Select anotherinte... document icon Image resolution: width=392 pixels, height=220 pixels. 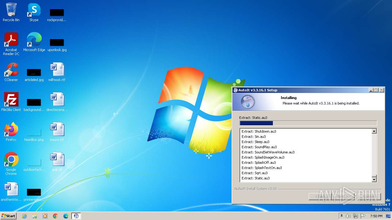[x=11, y=192]
